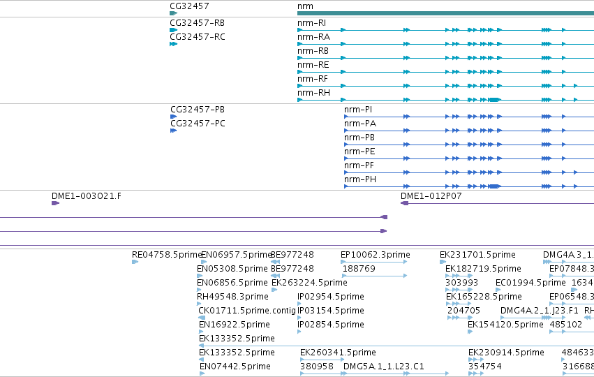Select the nrm-PE protein label
The height and width of the screenshot is (377, 594).
[x=359, y=151]
